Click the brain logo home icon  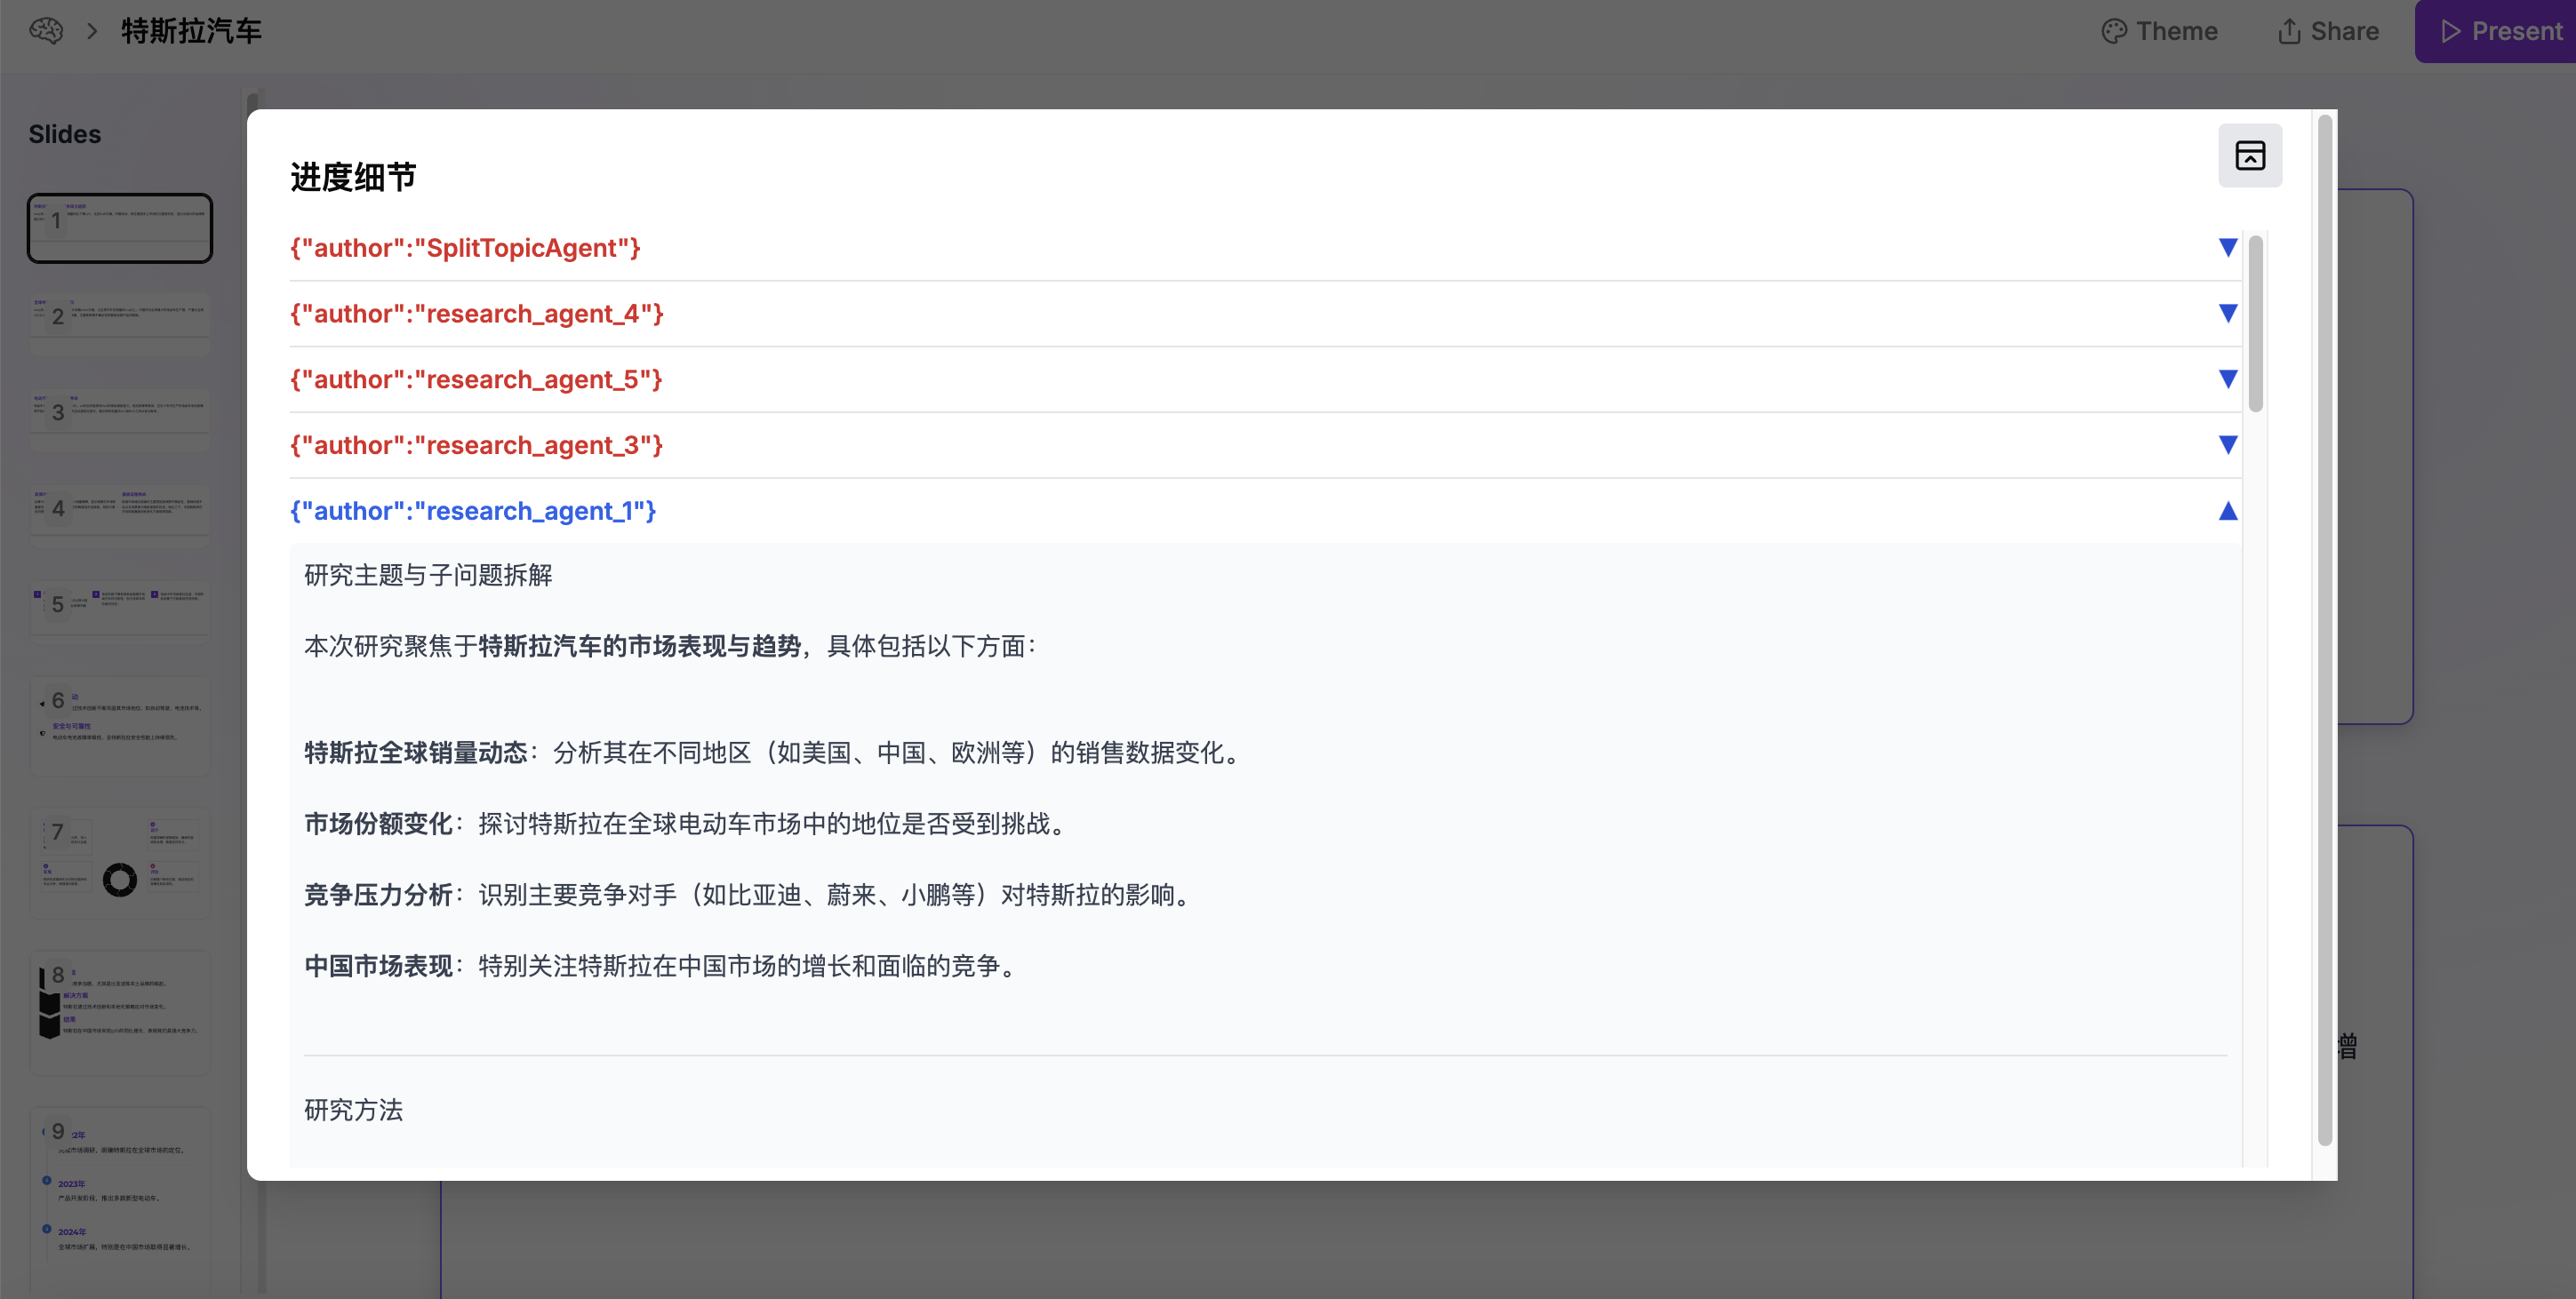point(46,31)
